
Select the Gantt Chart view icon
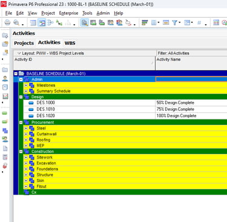(x=42, y=22)
